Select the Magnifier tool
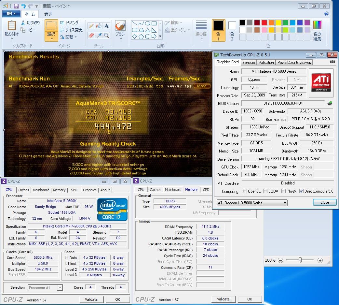 106,35
